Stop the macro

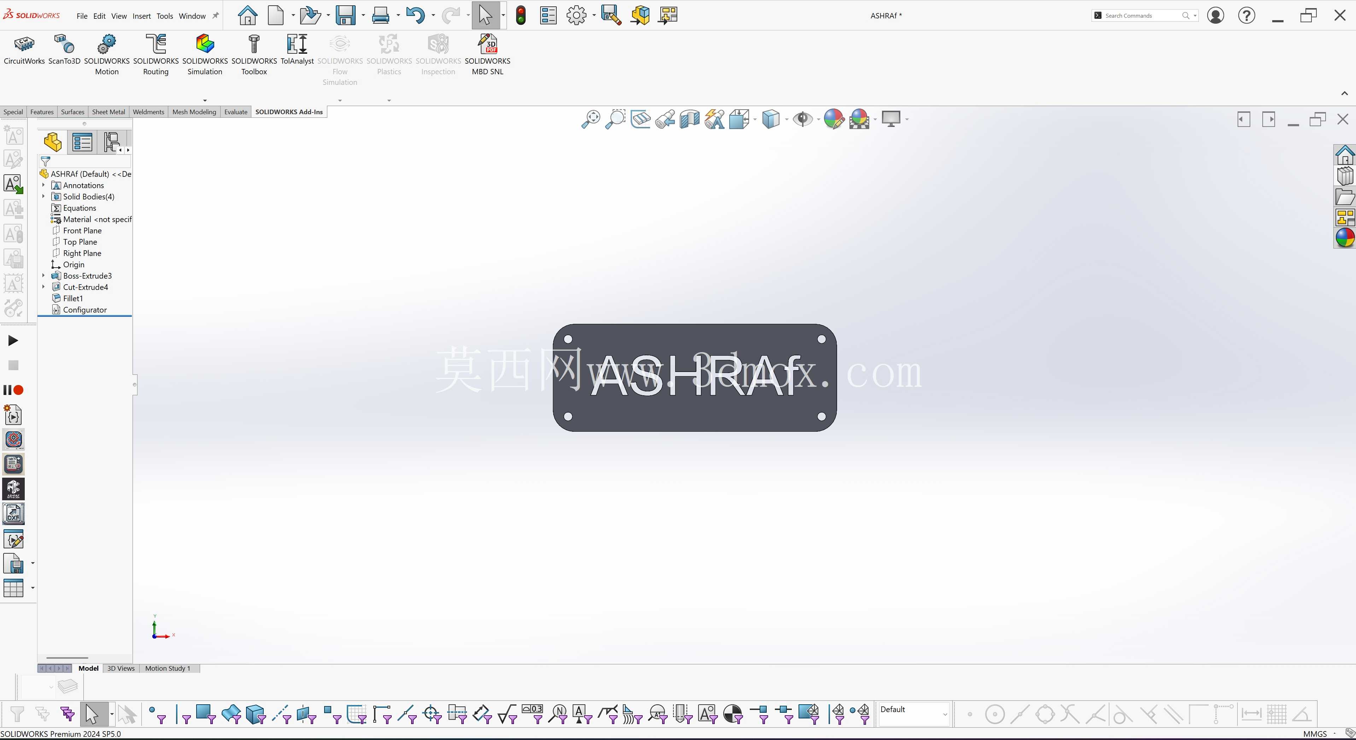[13, 365]
